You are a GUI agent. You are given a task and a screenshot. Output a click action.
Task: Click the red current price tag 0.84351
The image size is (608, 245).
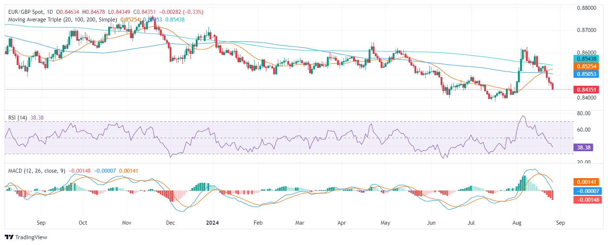click(586, 90)
